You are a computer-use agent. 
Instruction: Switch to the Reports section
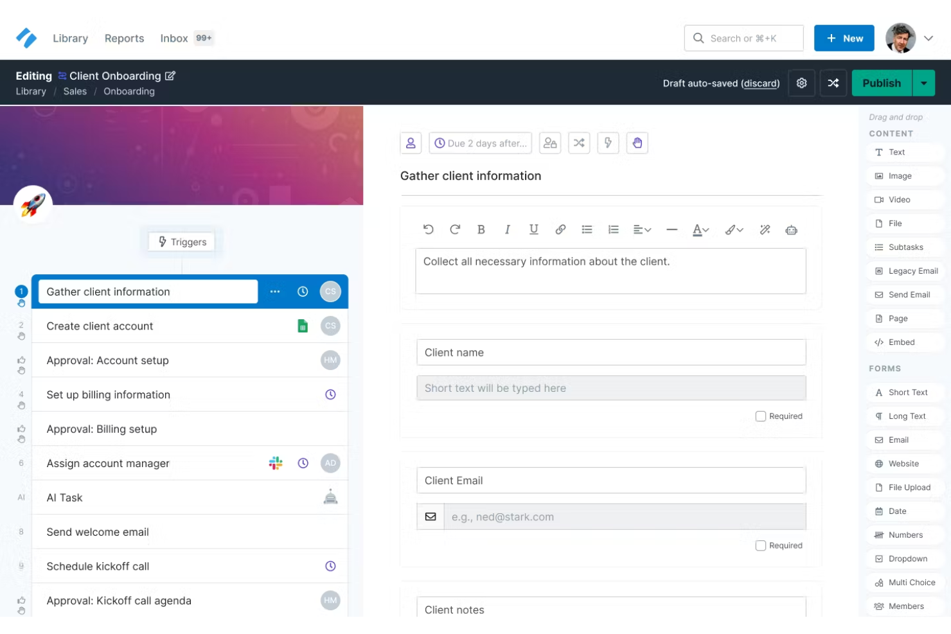tap(124, 38)
